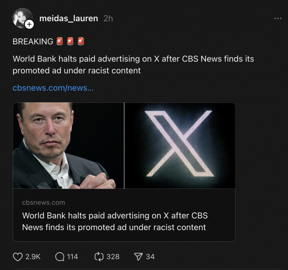Screen dimensions: 288x270
Task: Click the meidas_lauren username
Action: pos(68,18)
